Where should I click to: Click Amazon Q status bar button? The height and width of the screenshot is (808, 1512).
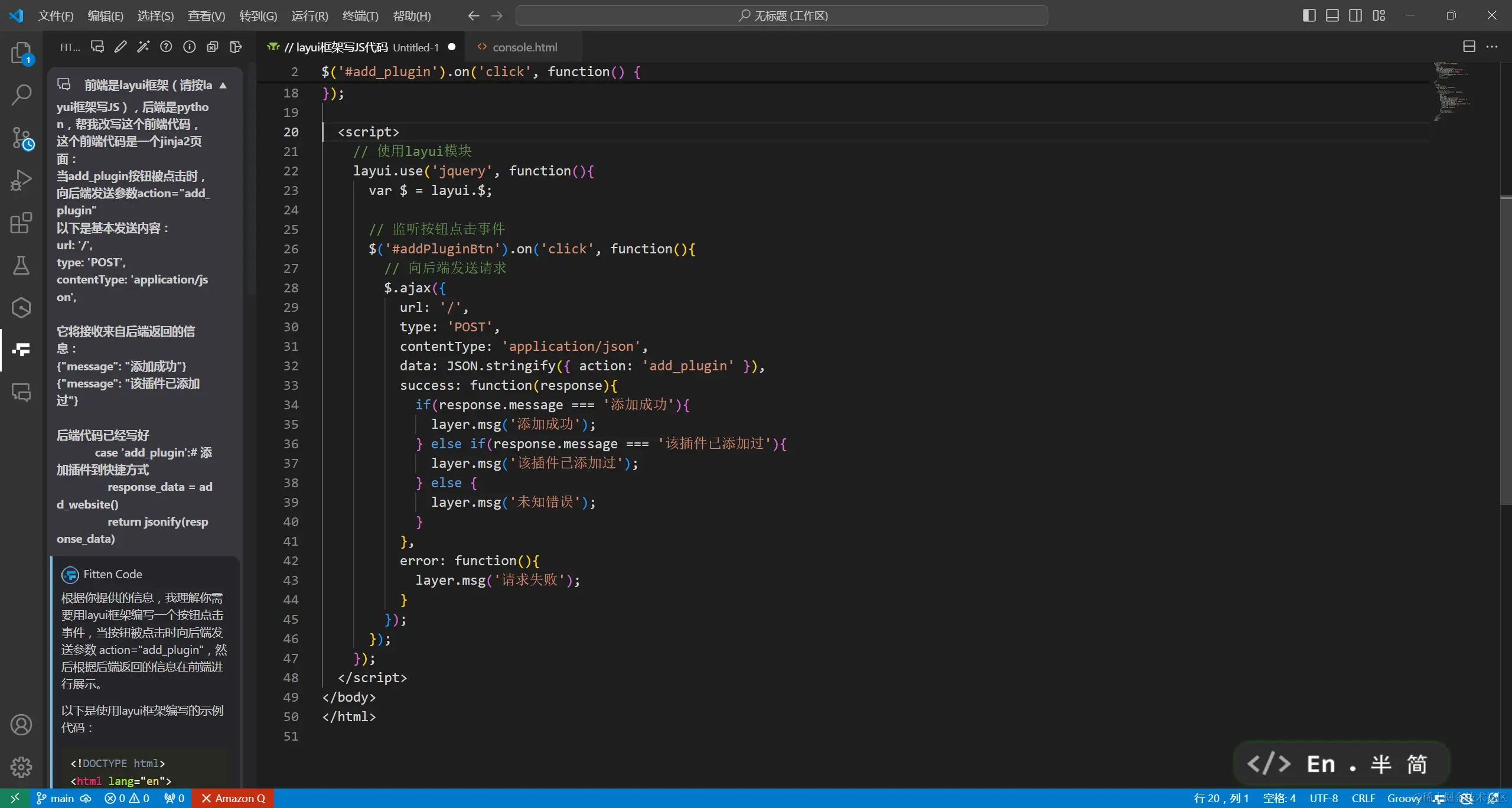[233, 798]
